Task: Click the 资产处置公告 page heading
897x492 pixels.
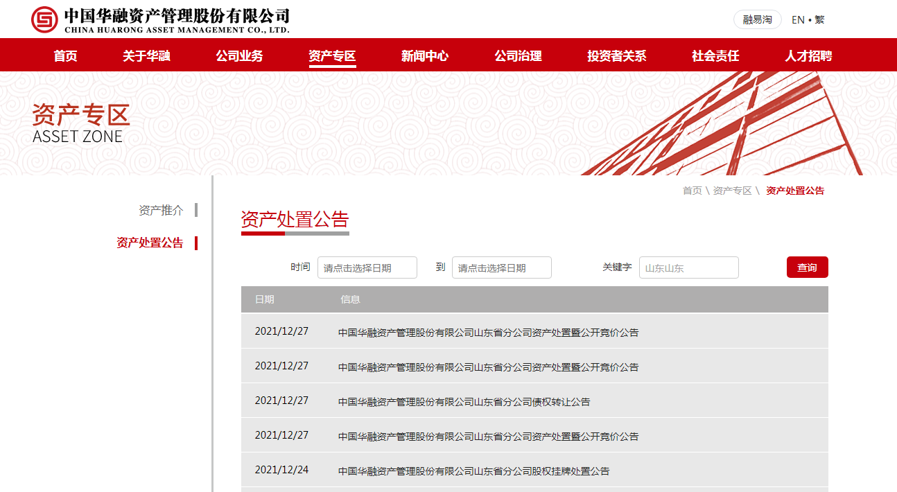Action: (295, 219)
